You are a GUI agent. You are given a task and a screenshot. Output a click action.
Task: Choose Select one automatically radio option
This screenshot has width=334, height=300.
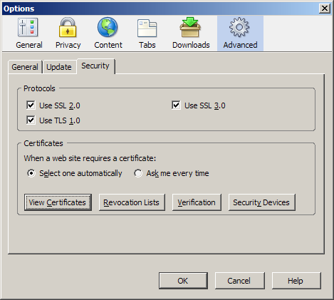(31, 173)
